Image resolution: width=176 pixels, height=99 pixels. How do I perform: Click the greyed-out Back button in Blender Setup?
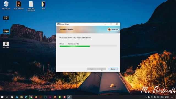tap(92, 69)
